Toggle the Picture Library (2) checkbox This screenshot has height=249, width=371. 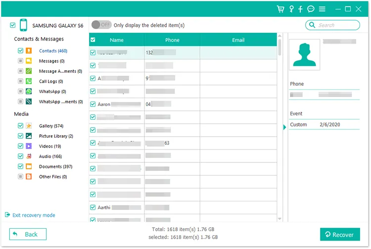tap(20, 136)
